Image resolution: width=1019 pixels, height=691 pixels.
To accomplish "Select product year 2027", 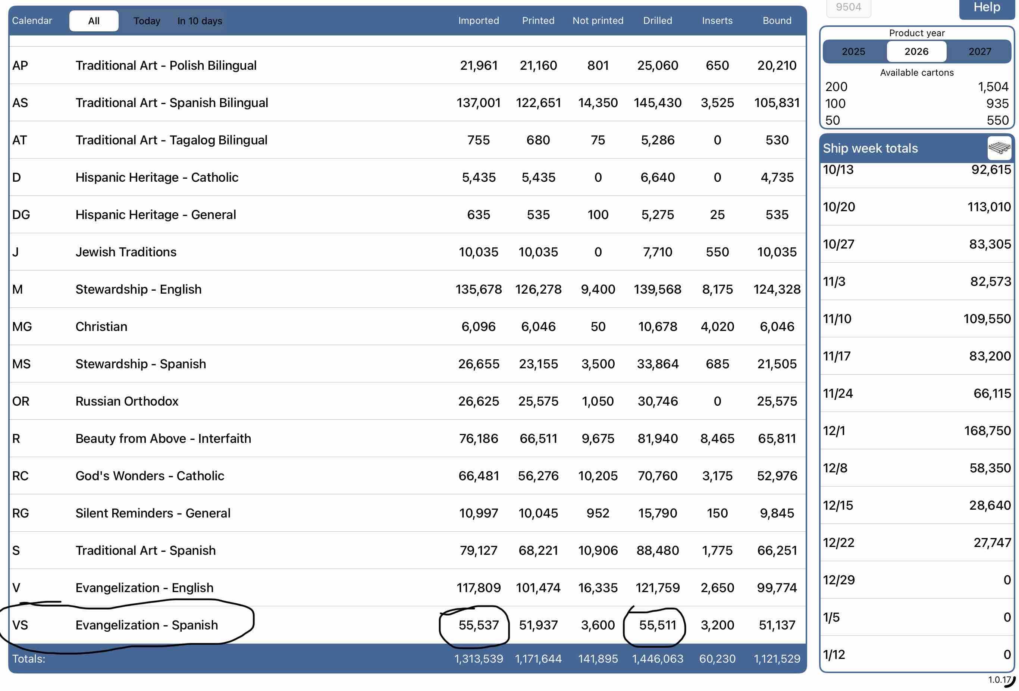I will [979, 52].
